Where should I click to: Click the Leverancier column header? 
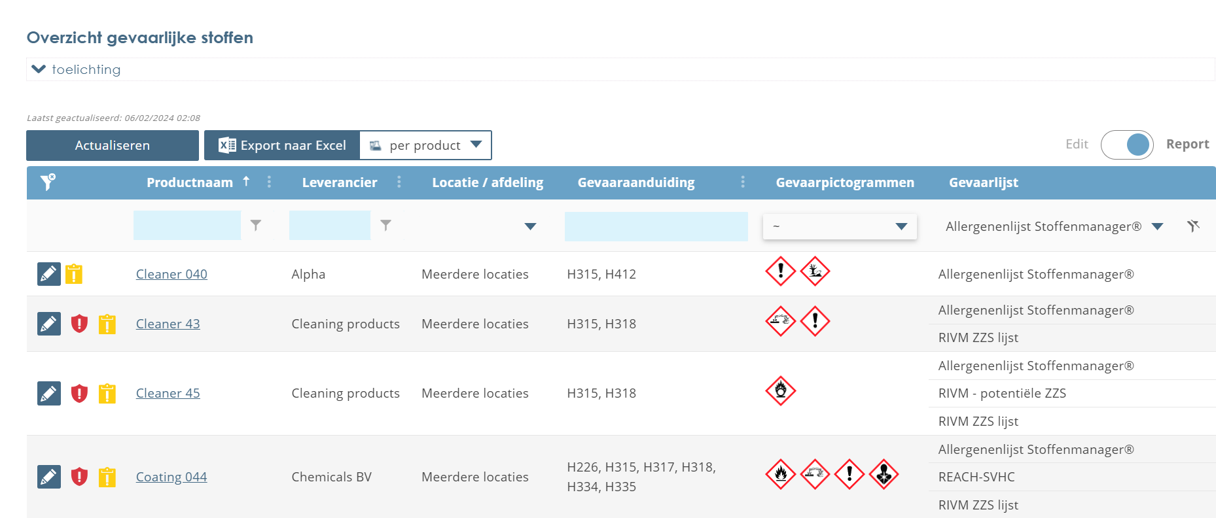(x=339, y=182)
